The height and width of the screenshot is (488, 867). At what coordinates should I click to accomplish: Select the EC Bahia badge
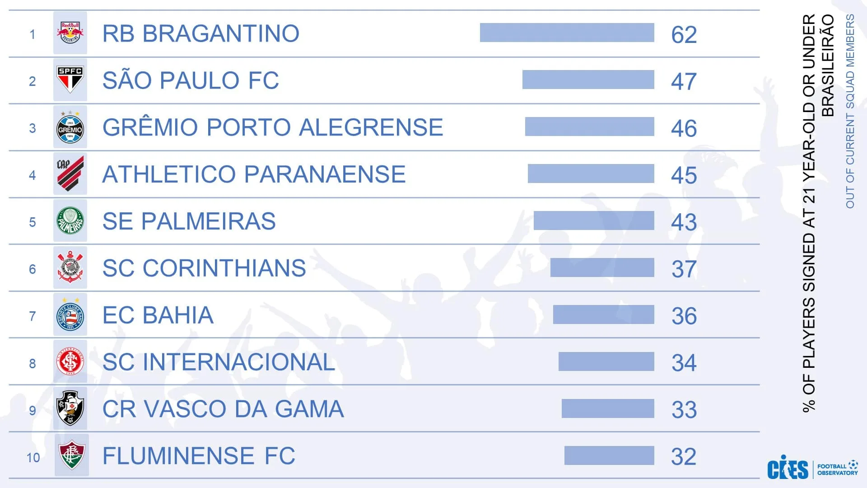pyautogui.click(x=70, y=315)
